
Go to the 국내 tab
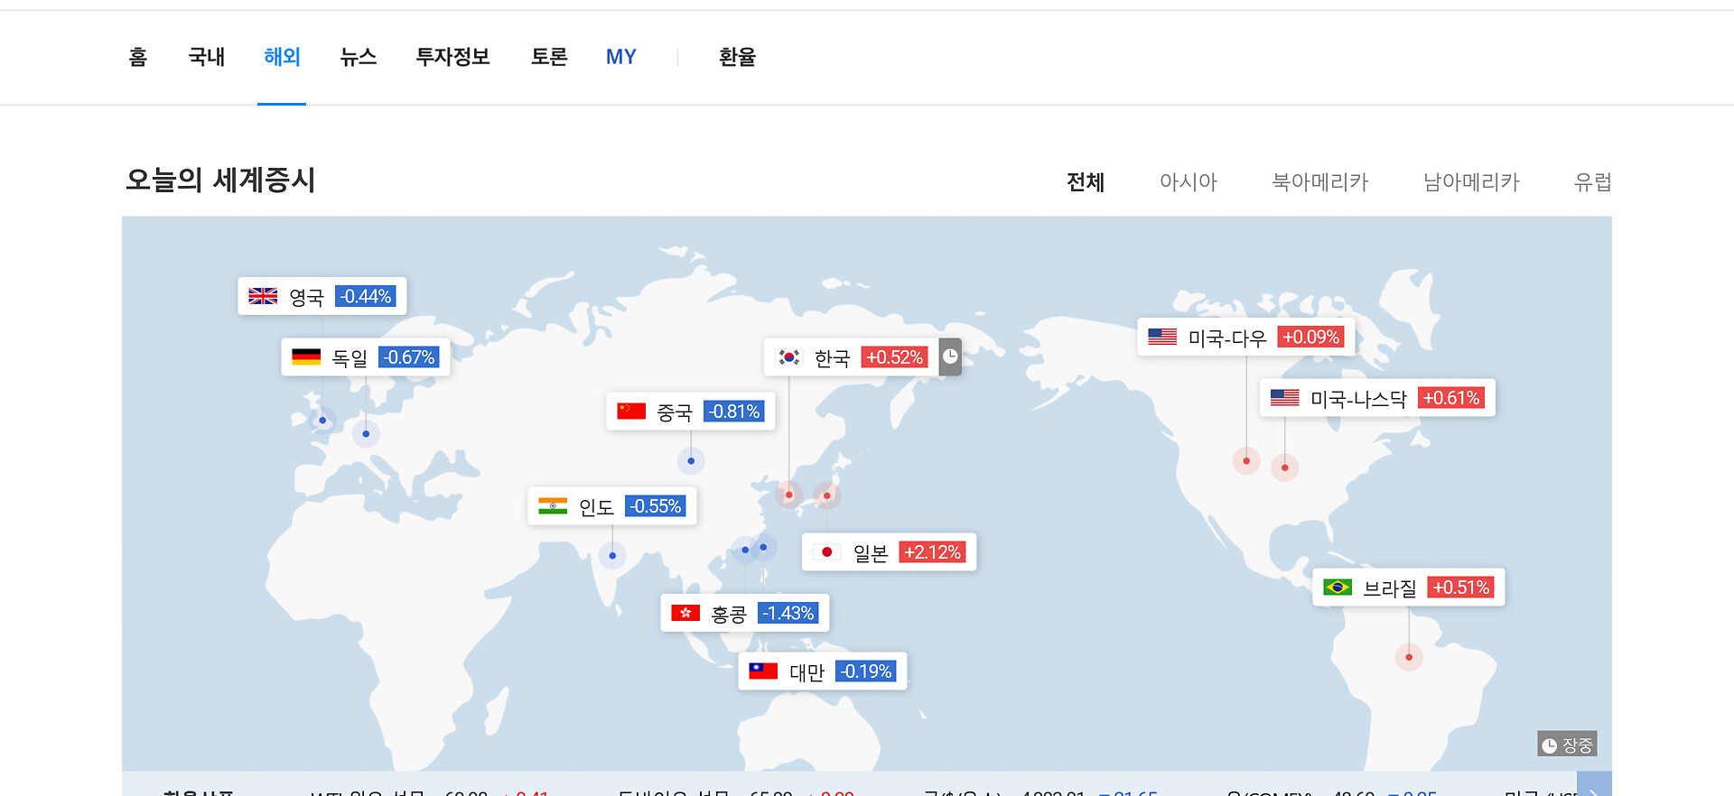tap(207, 57)
